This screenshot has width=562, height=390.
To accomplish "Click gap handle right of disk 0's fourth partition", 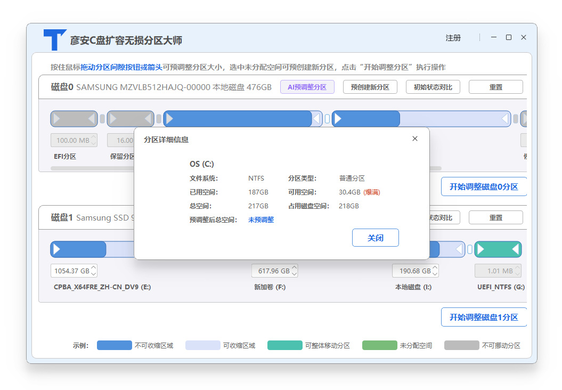I will click(x=516, y=119).
